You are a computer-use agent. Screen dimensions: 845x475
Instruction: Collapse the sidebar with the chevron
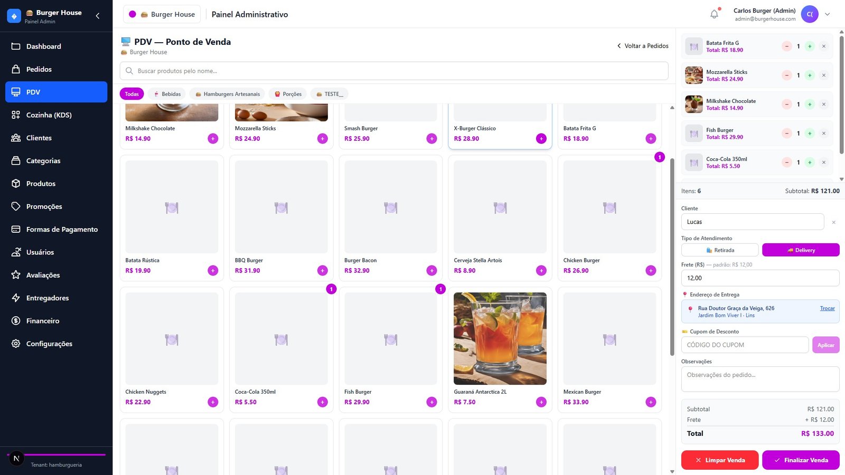coord(98,16)
